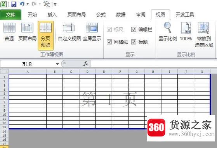Switch to the 数据 tab
The image size is (217, 148).
point(121,15)
